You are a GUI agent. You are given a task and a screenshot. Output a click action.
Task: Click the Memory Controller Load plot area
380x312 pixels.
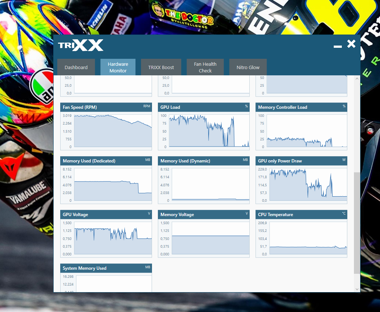click(x=307, y=131)
